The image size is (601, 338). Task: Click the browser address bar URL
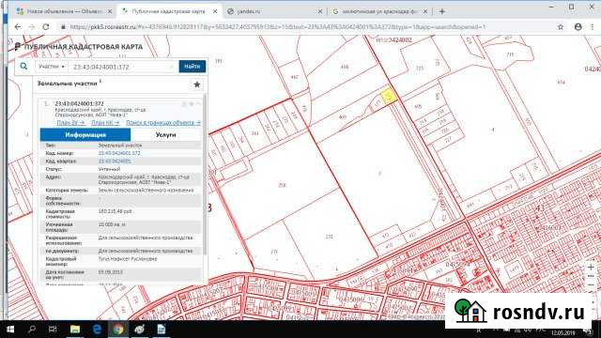278,27
